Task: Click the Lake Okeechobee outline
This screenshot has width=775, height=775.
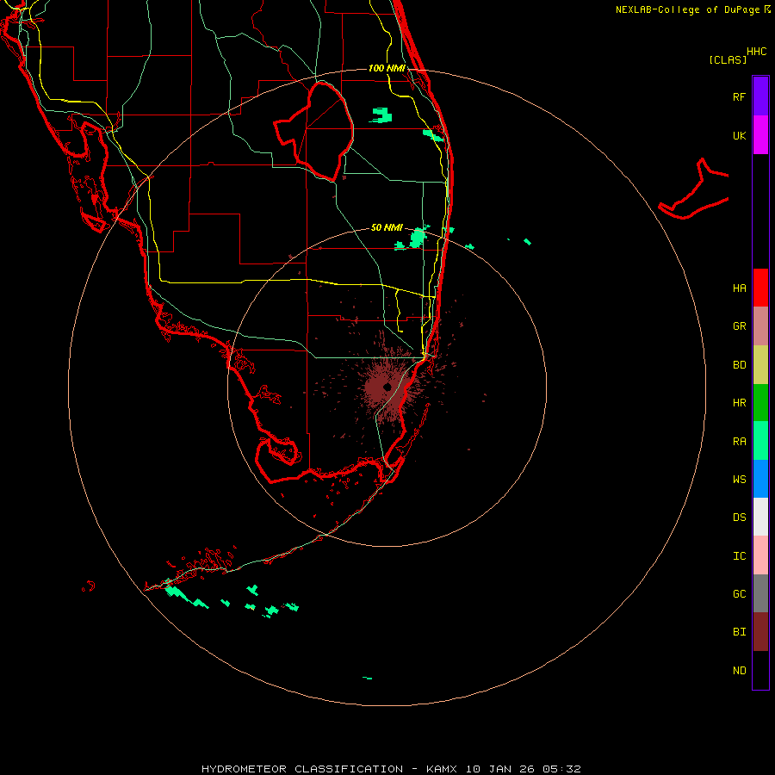Action: 314,131
